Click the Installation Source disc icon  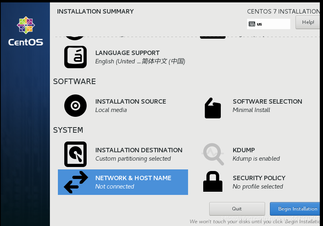point(75,106)
